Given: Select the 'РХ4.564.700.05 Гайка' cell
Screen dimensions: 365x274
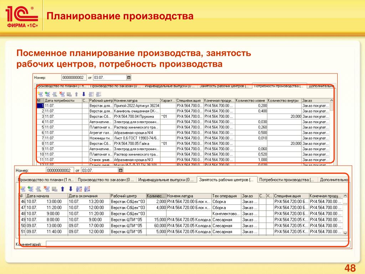Looking at the screenshot, I should pyautogui.click(x=137, y=143).
